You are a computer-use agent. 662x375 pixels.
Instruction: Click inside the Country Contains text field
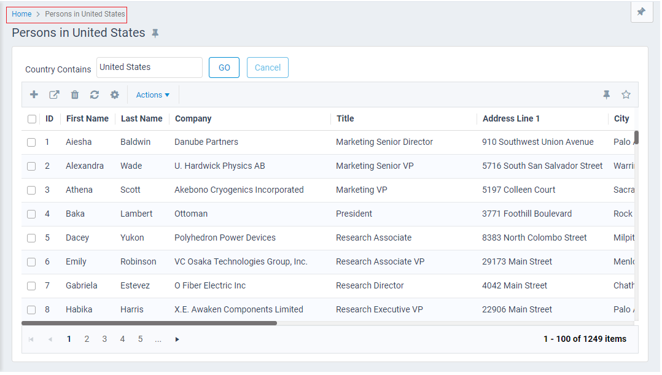149,68
